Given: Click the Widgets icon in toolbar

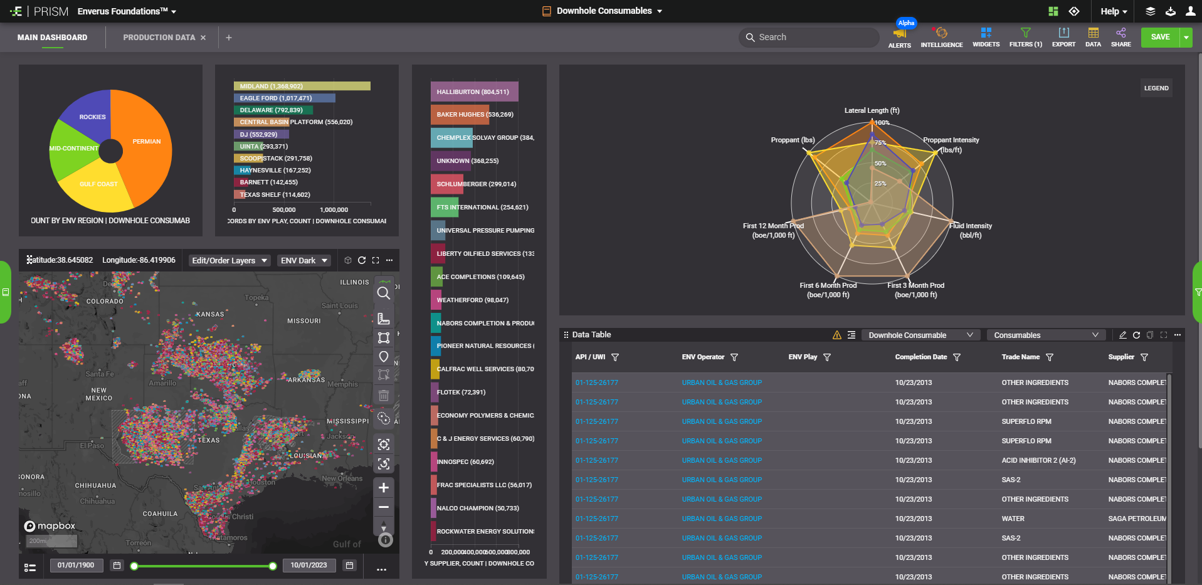Looking at the screenshot, I should coord(986,33).
